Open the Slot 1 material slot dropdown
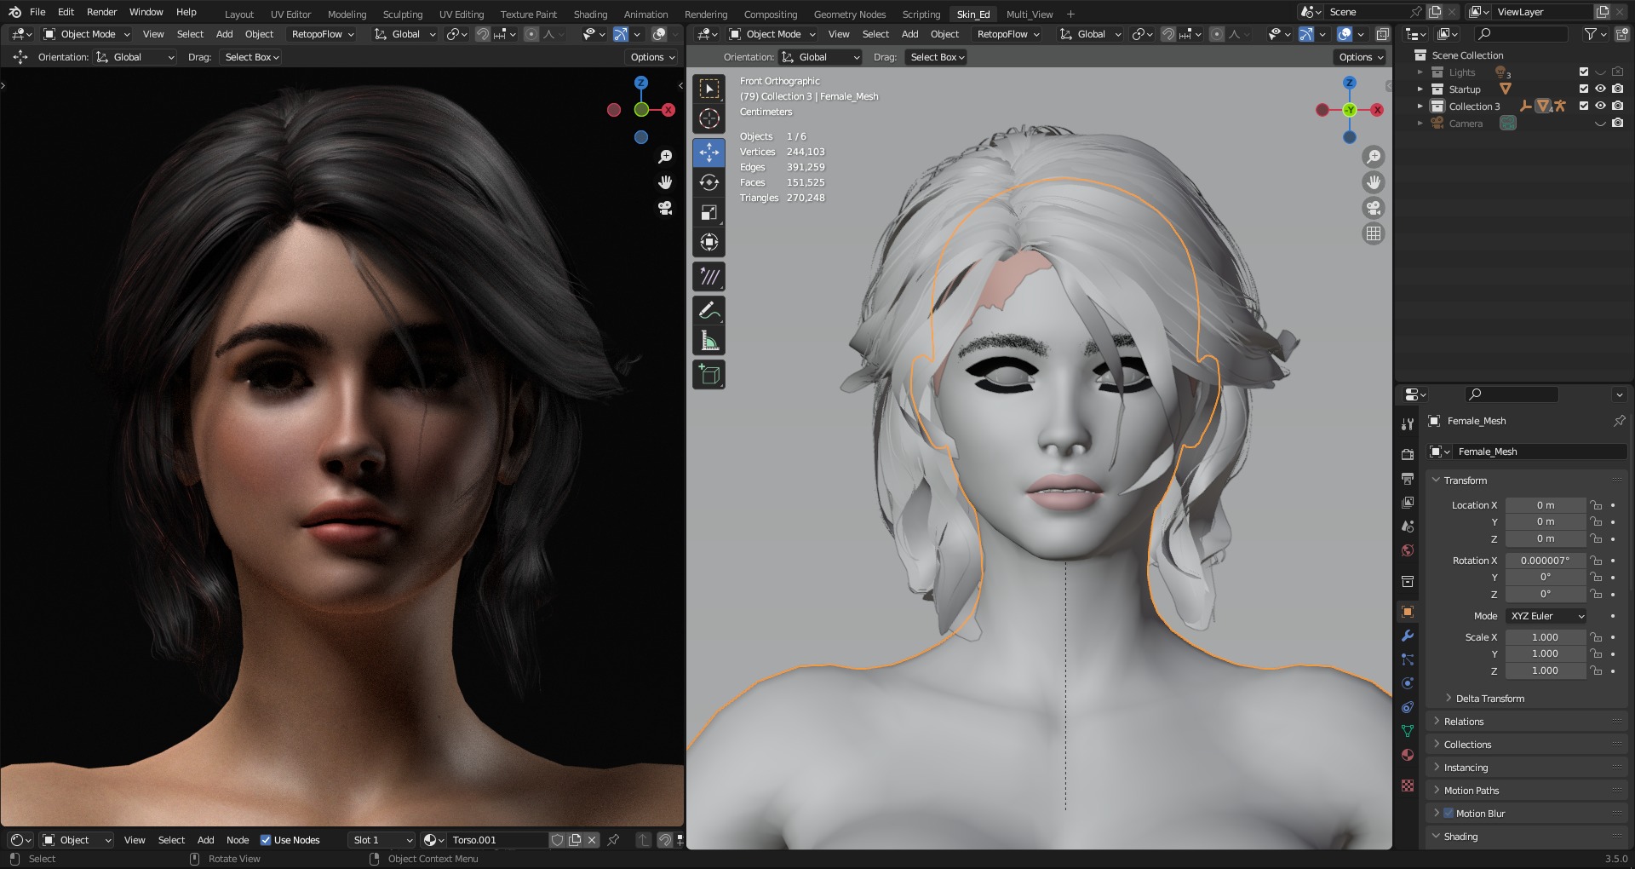This screenshot has width=1635, height=869. [x=381, y=840]
